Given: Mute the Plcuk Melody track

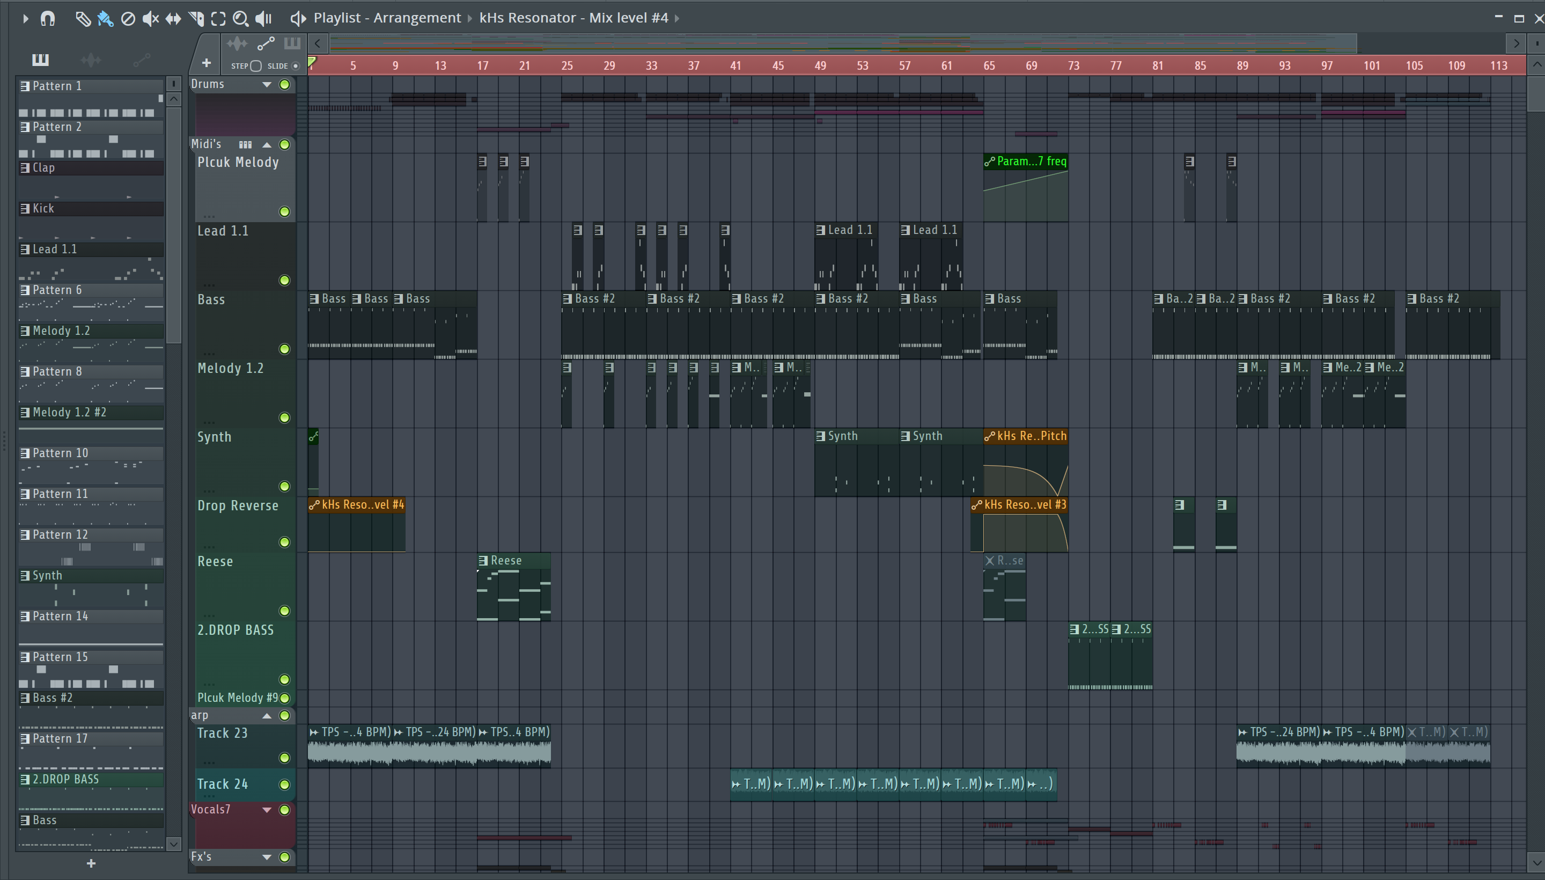Looking at the screenshot, I should [x=284, y=211].
